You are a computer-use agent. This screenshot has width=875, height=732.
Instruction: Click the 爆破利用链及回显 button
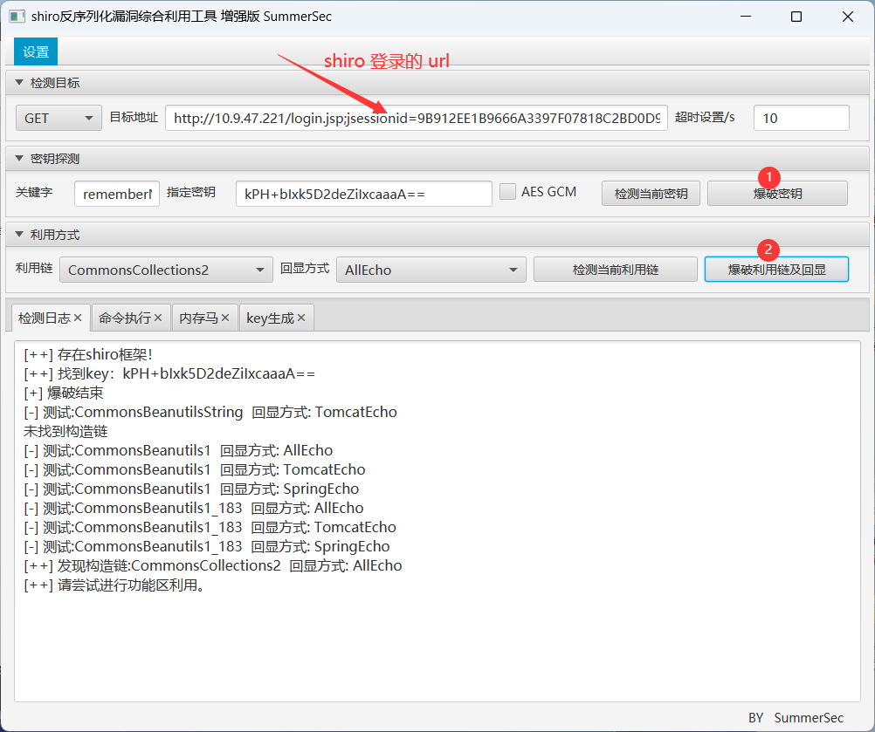tap(777, 270)
